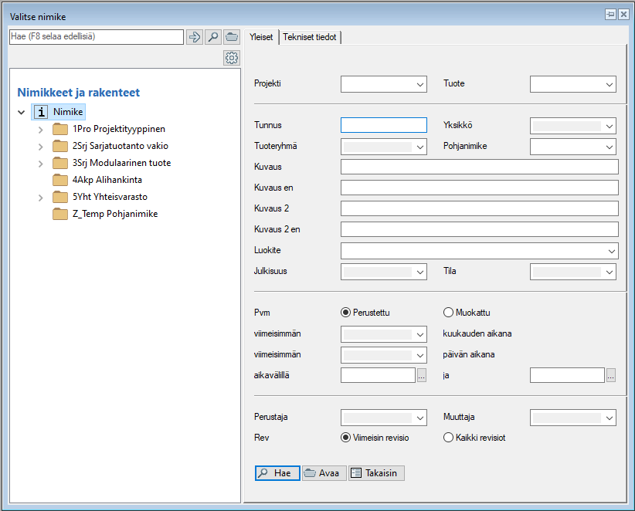635x511 pixels.
Task: Switch to the Yleiset tab
Action: pyautogui.click(x=260, y=37)
